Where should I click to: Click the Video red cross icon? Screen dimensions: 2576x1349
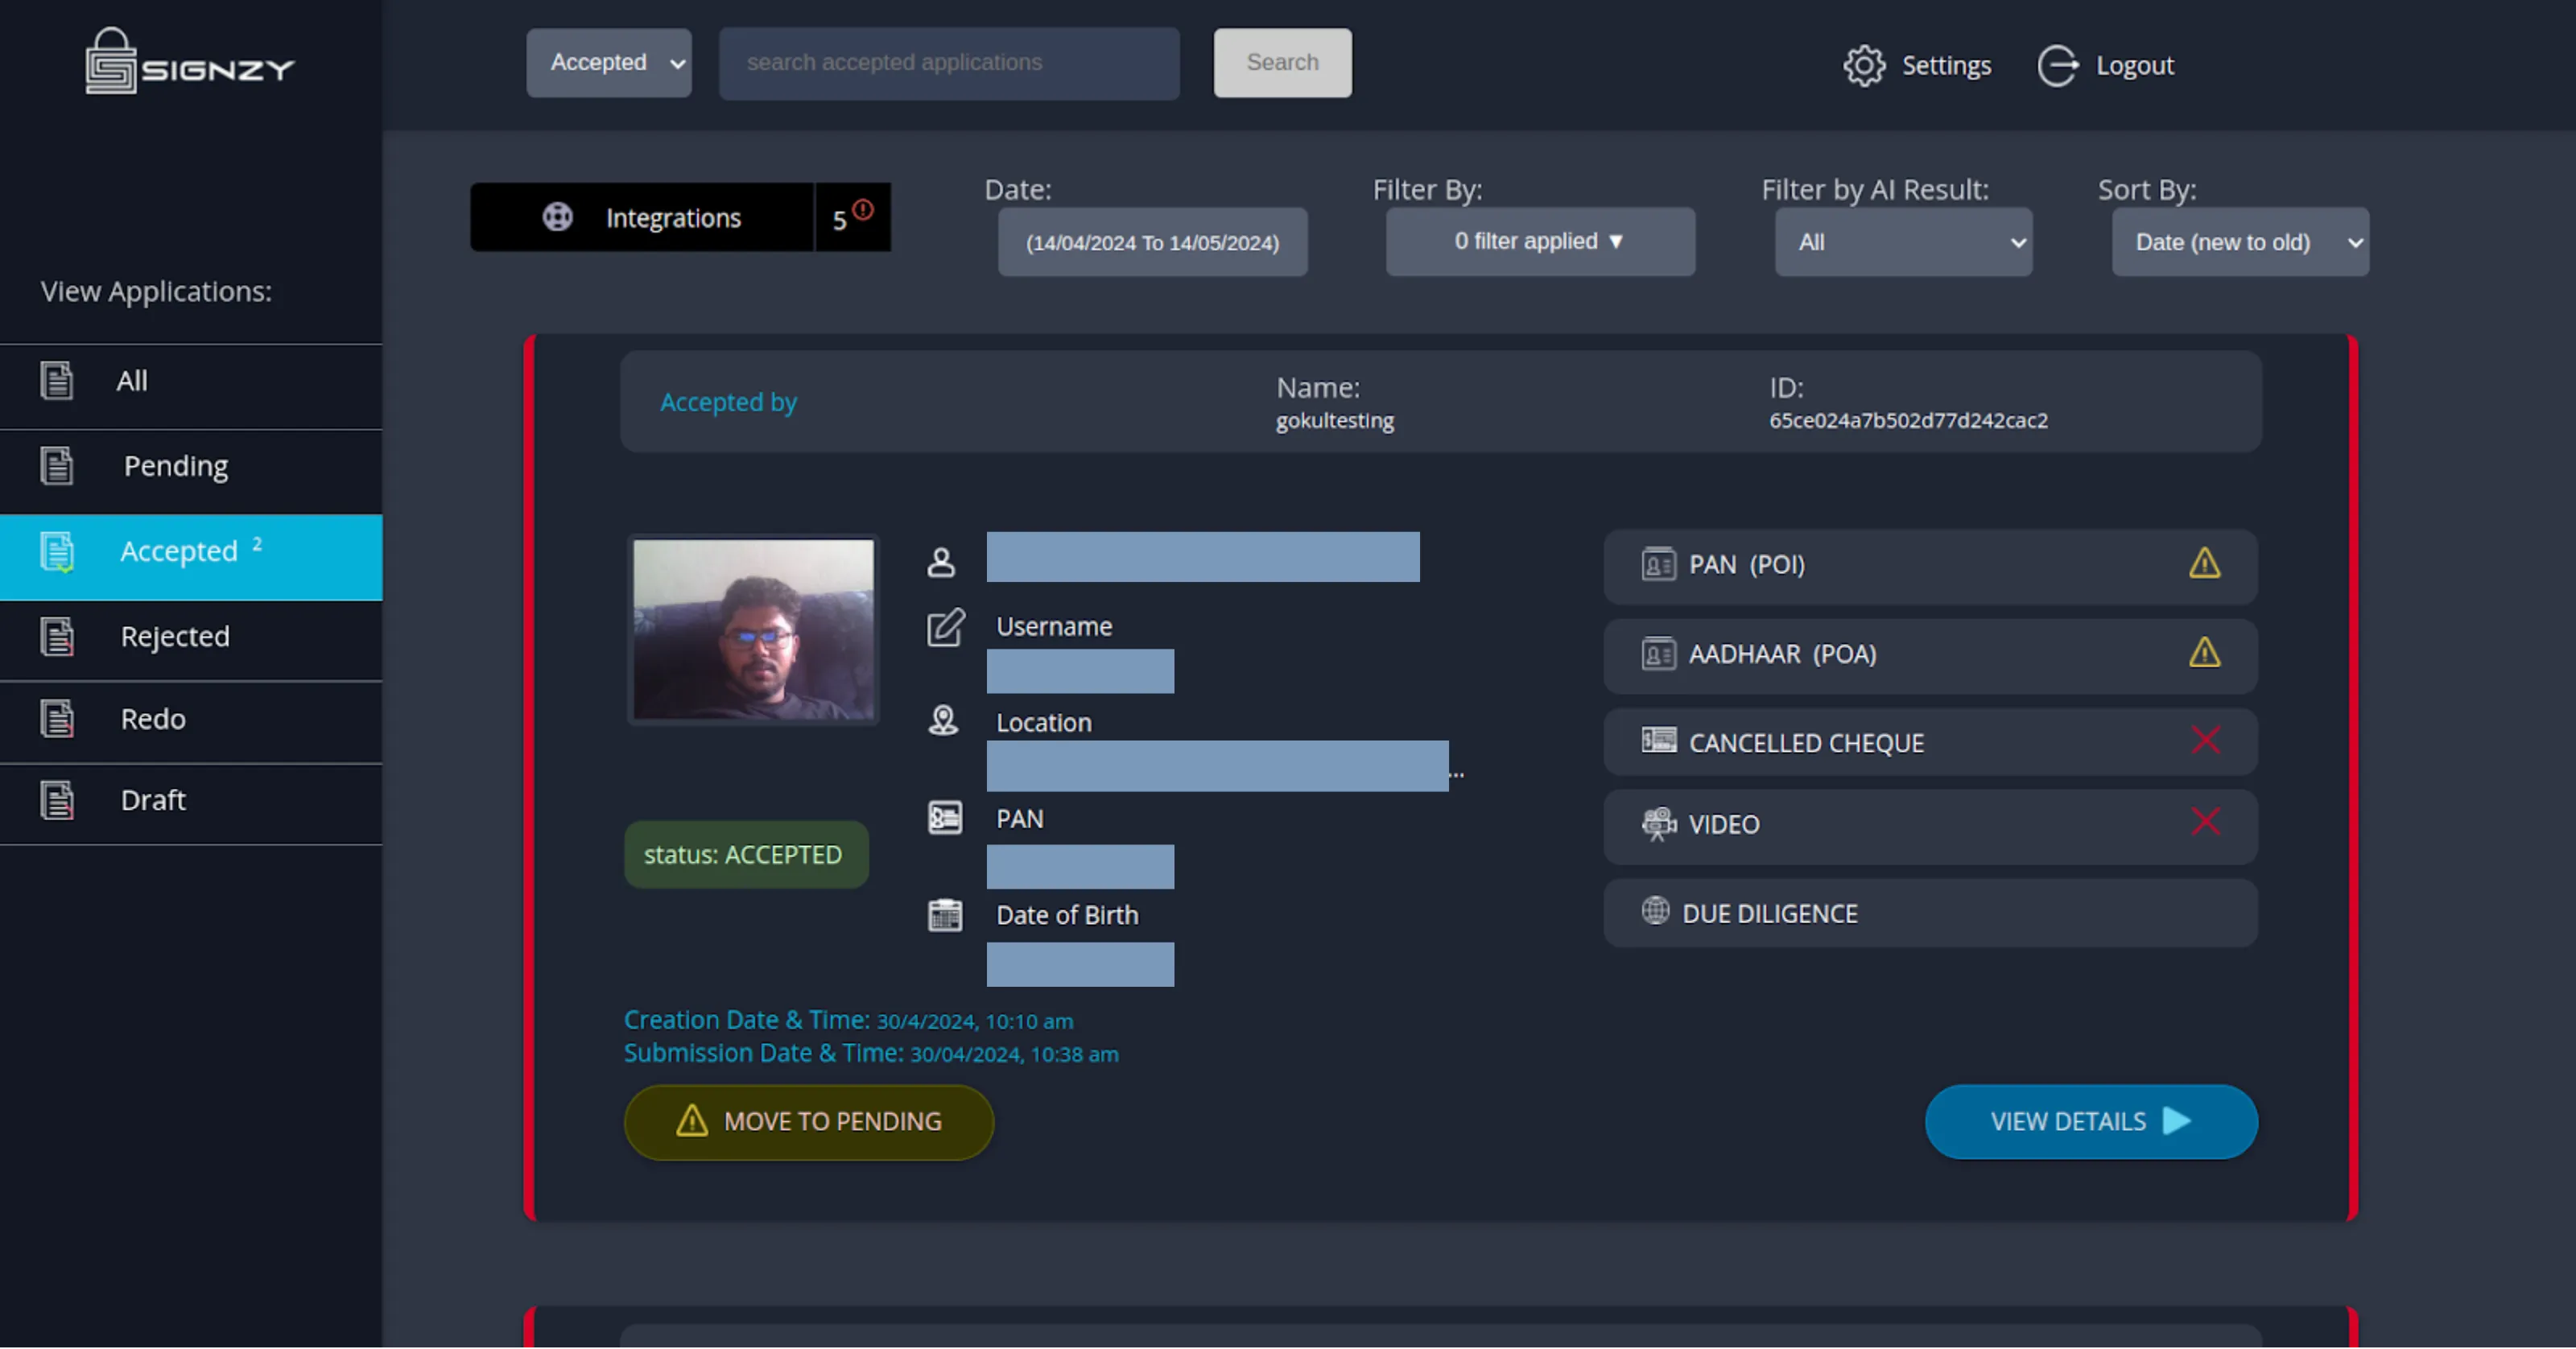(x=2206, y=822)
